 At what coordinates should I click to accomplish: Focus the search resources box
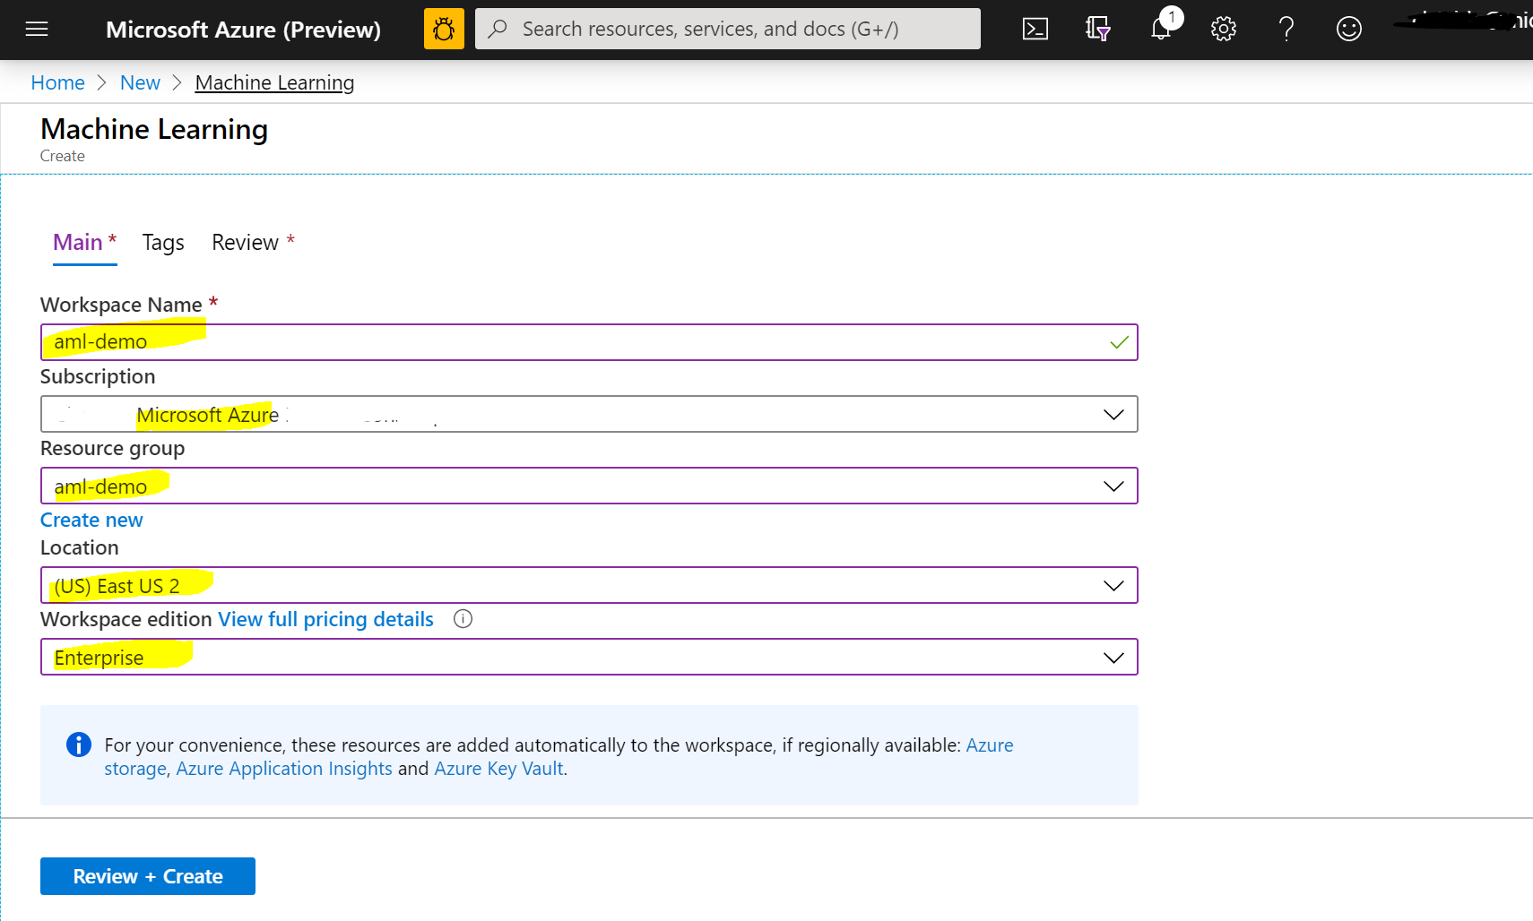(x=727, y=29)
